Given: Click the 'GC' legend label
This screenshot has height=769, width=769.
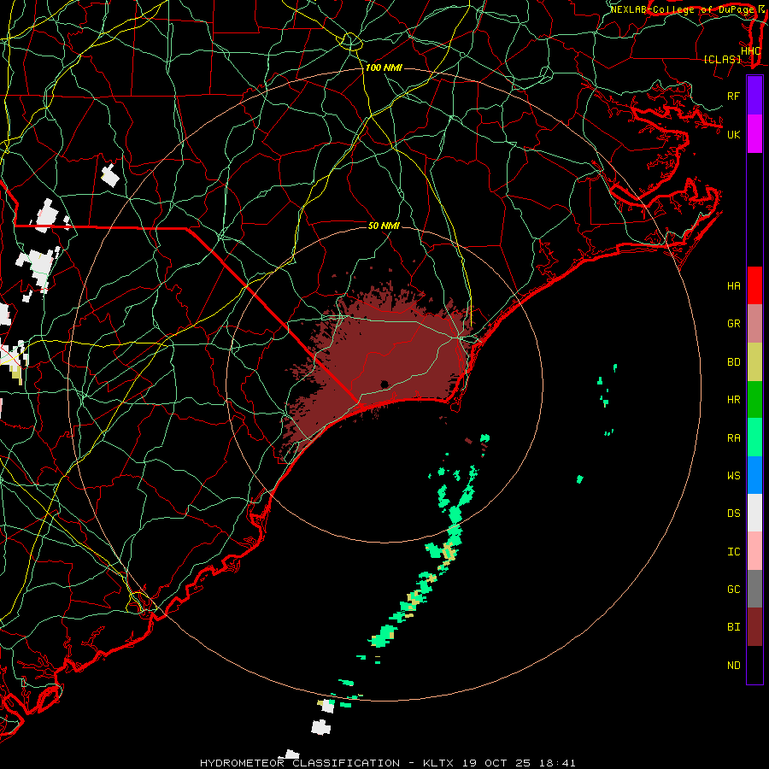Looking at the screenshot, I should click(733, 589).
